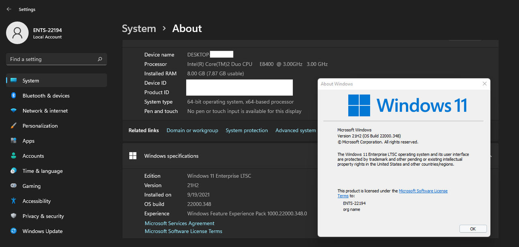
Task: Open System protection link
Action: (247, 130)
